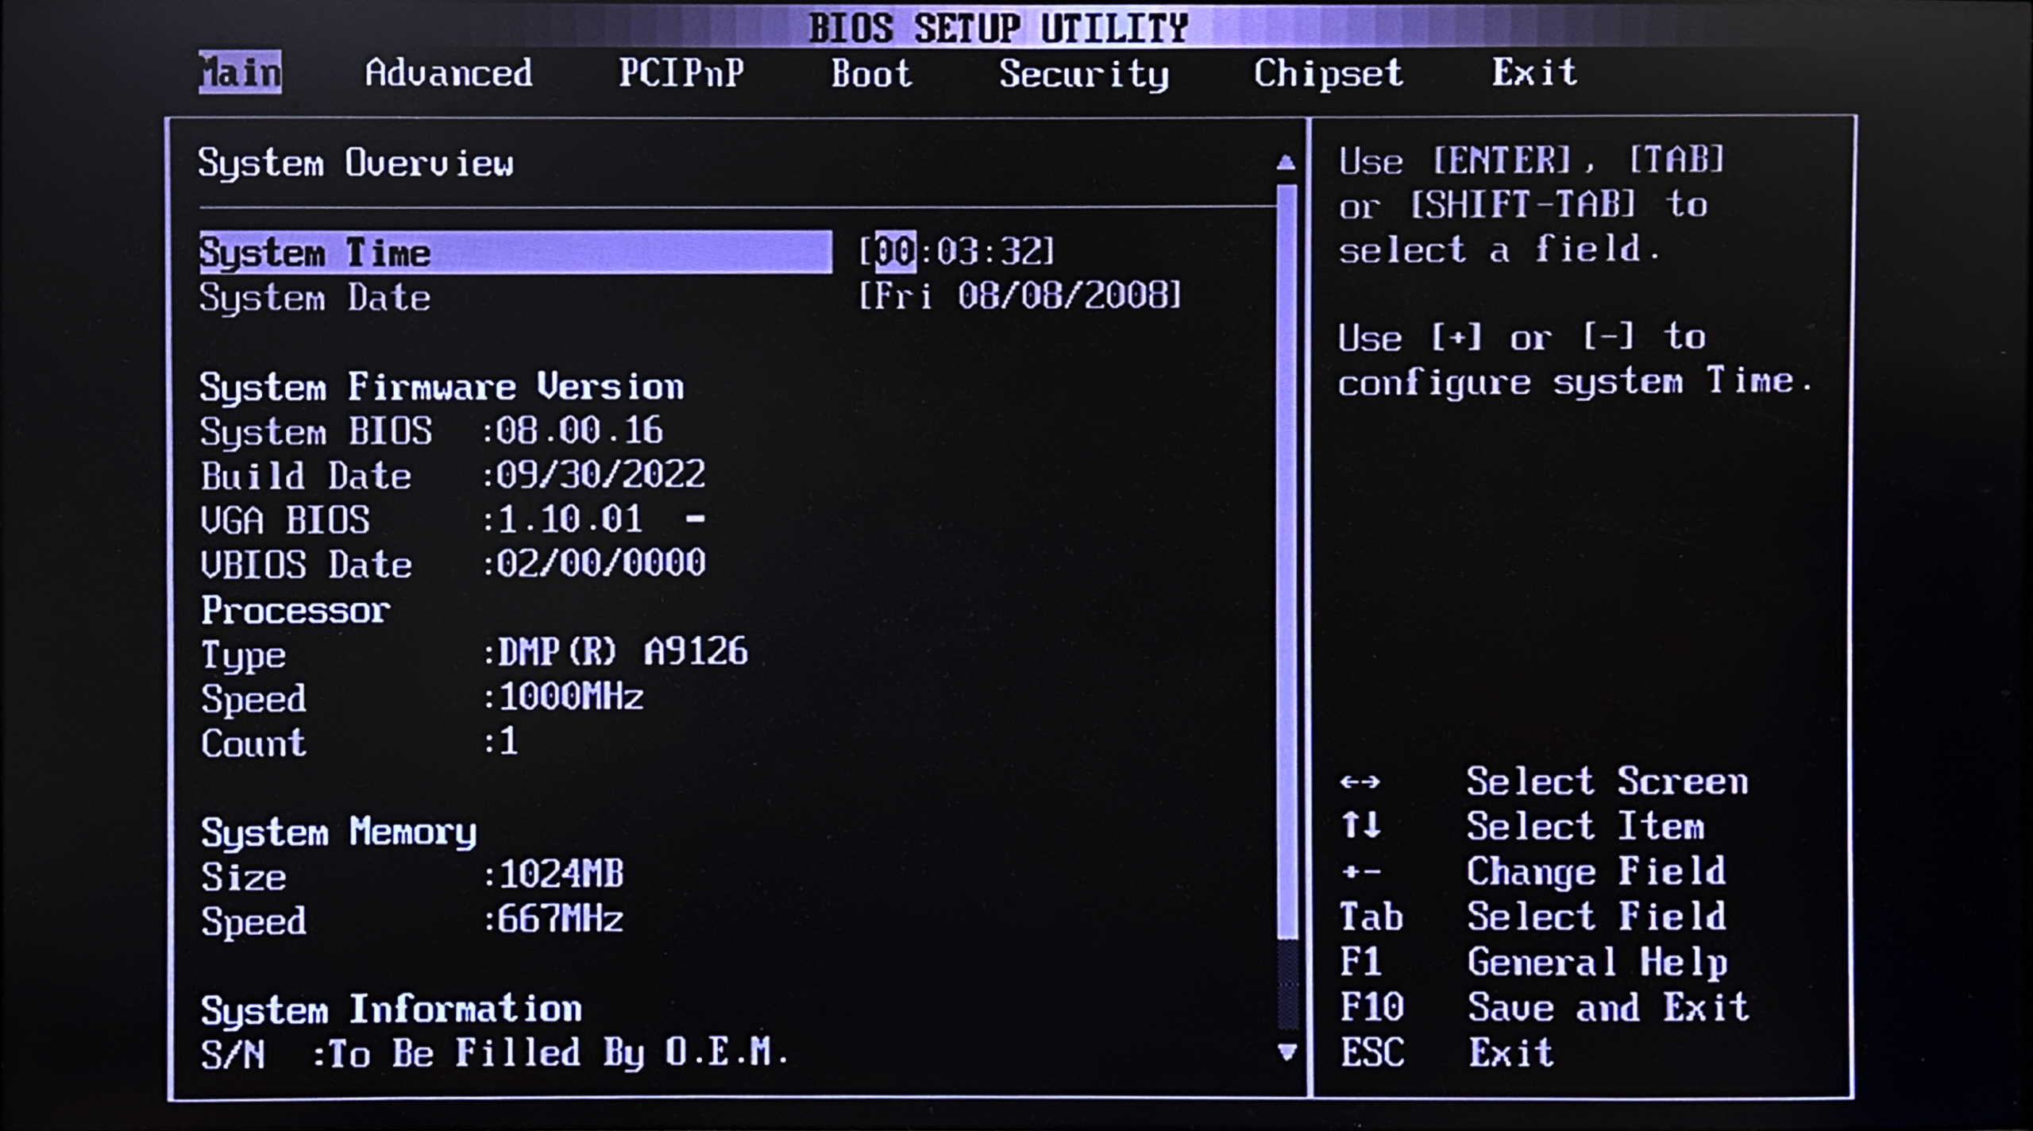Switch to the Chipset tab

(1328, 73)
